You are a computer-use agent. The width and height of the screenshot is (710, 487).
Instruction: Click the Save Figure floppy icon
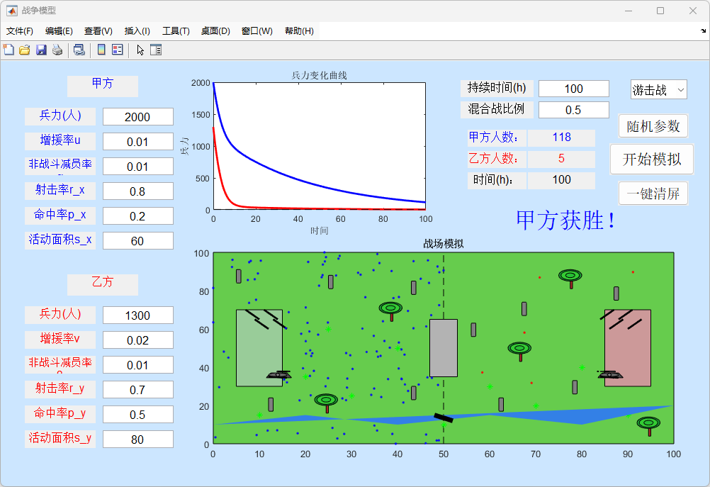pos(41,50)
